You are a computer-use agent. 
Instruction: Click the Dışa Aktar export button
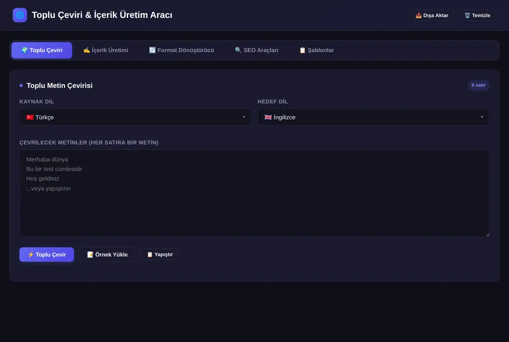(x=432, y=15)
